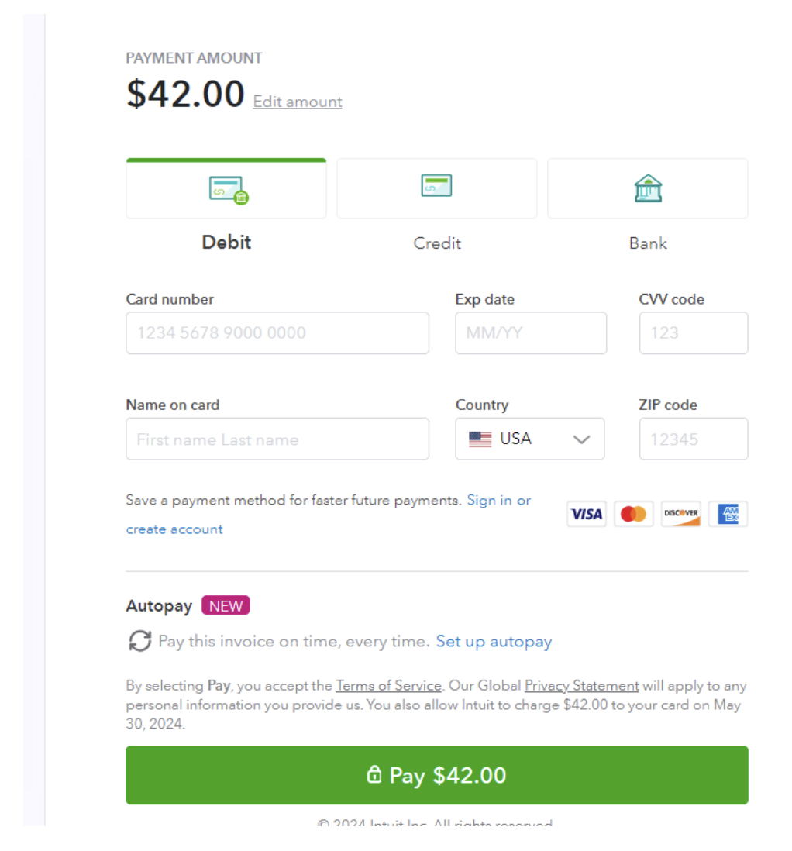The height and width of the screenshot is (851, 792).
Task: Click the Pay $42.00 button
Action: click(437, 775)
